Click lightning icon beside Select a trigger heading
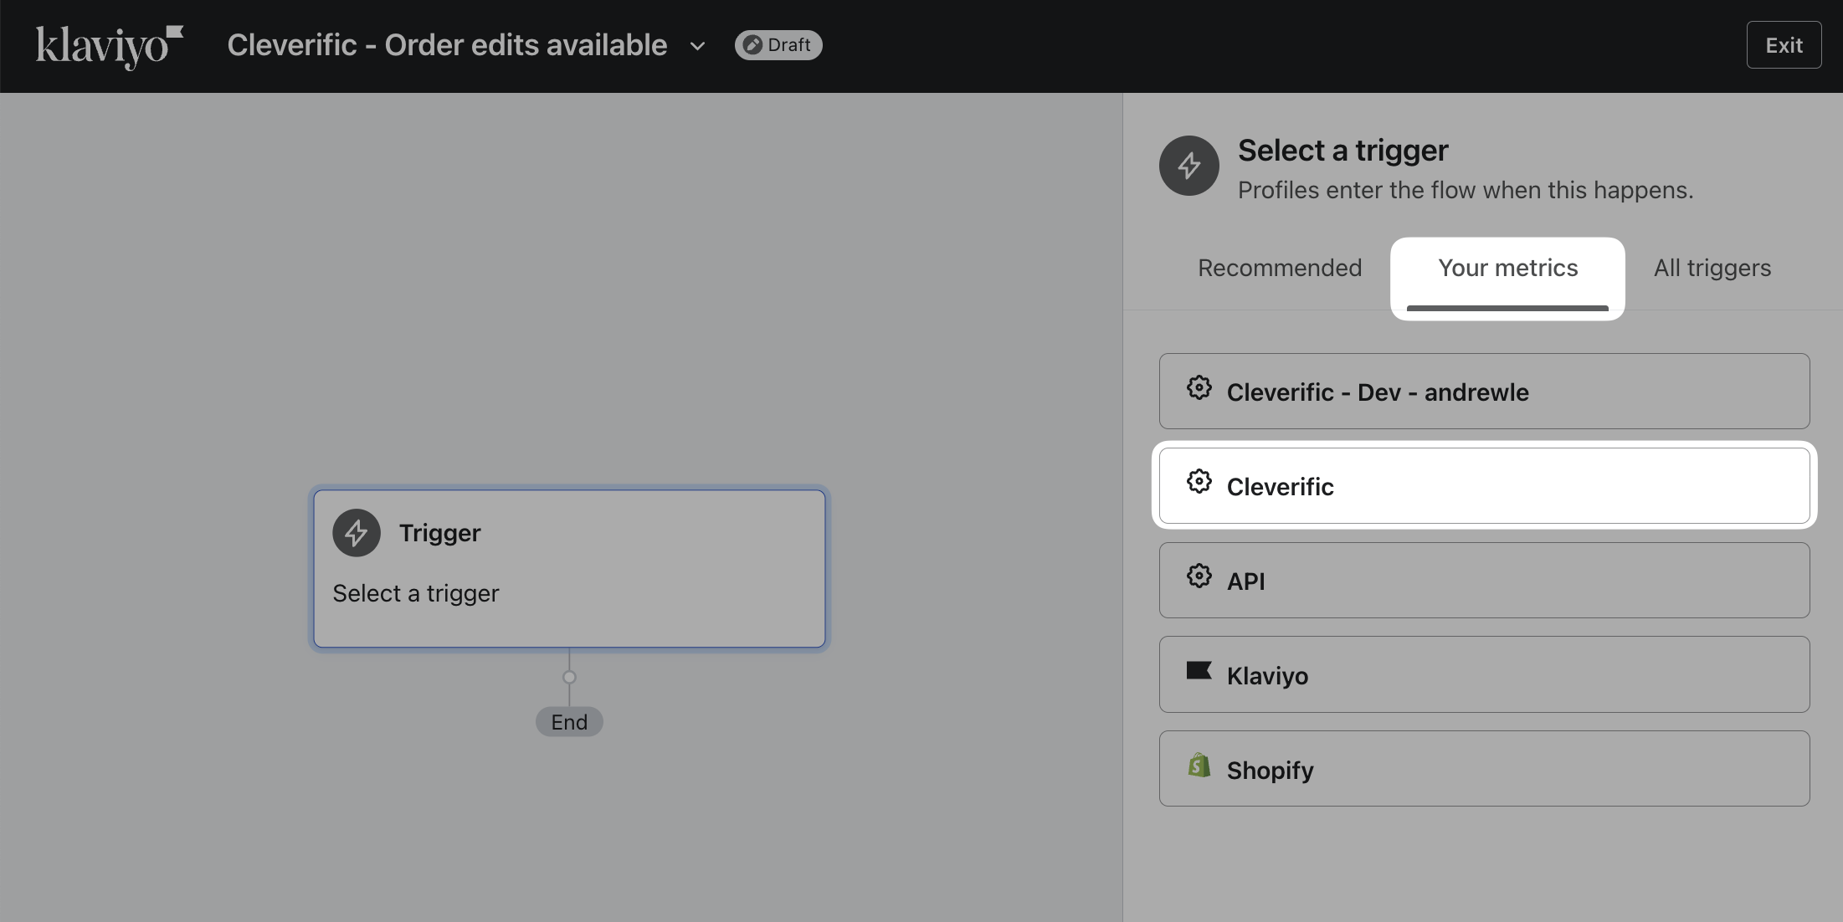The width and height of the screenshot is (1843, 922). pyautogui.click(x=1188, y=166)
